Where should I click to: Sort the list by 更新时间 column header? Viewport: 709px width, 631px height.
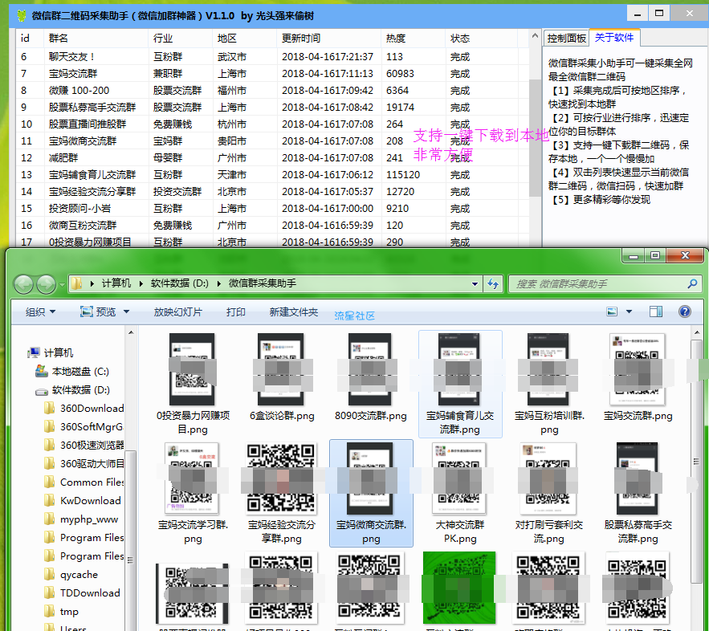[x=329, y=39]
